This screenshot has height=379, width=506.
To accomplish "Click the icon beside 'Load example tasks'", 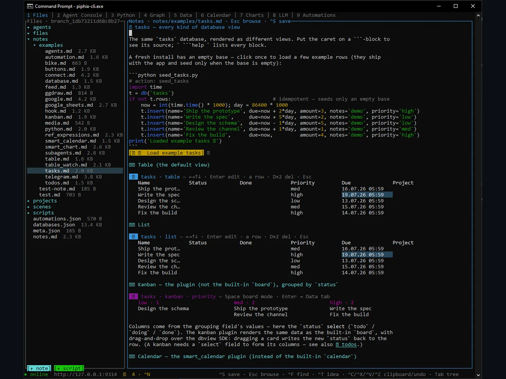I will 208,153.
